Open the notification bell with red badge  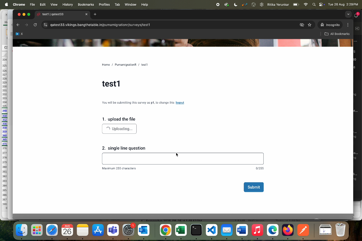click(x=356, y=15)
